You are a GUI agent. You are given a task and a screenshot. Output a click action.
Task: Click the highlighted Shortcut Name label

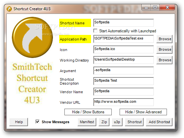75,23
